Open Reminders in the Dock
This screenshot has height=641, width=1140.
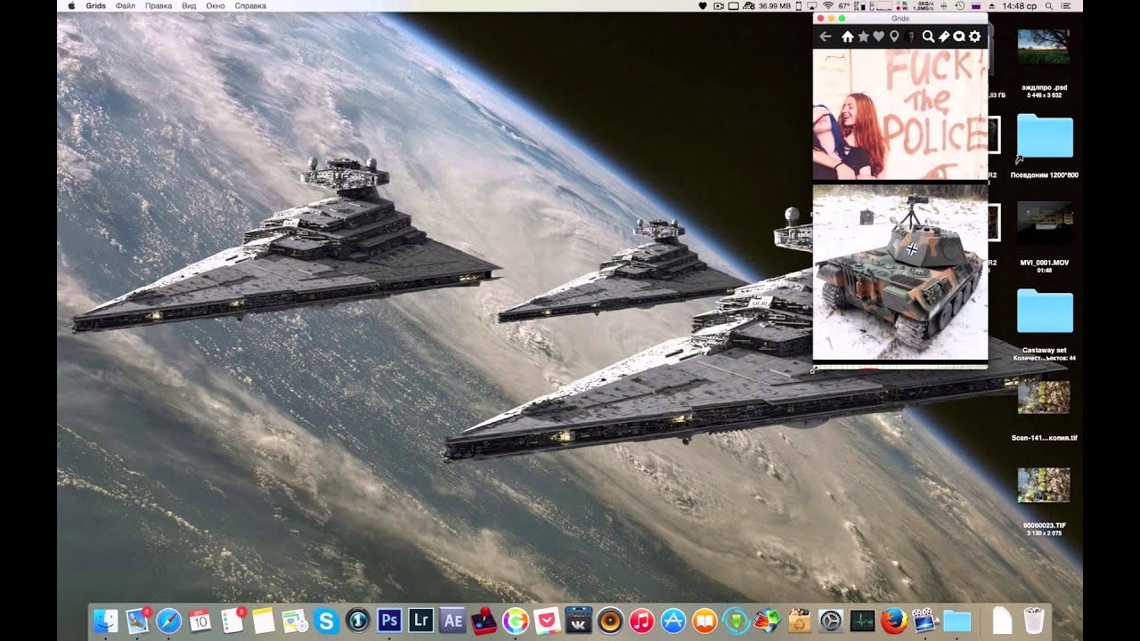(232, 621)
